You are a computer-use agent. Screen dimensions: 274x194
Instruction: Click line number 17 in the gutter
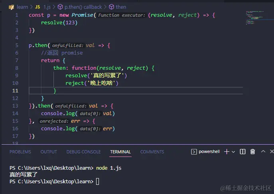pos(15,136)
